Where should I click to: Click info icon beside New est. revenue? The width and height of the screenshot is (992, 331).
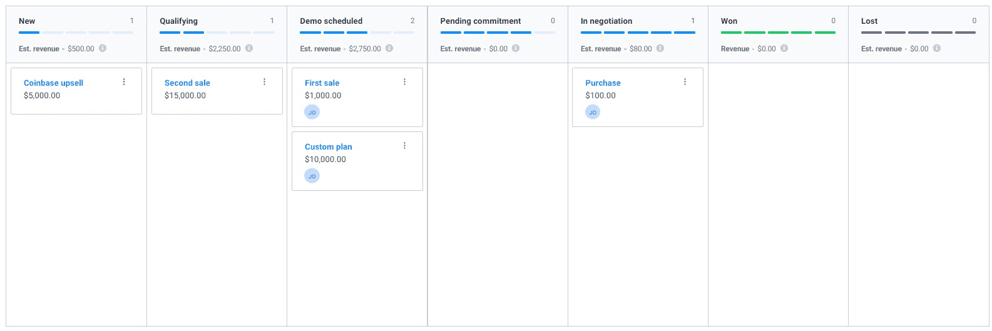pyautogui.click(x=103, y=48)
